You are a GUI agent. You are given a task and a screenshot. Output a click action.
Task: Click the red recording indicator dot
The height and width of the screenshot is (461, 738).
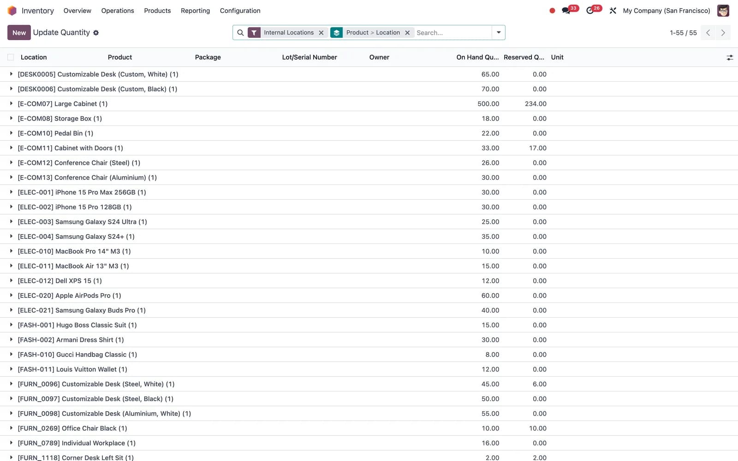click(552, 11)
